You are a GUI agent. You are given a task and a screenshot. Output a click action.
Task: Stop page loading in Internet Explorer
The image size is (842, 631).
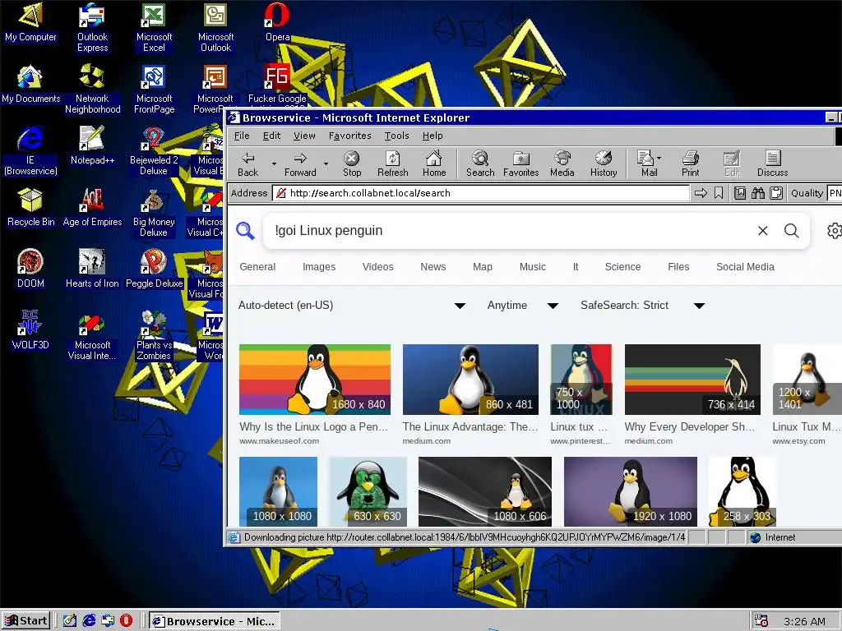(x=352, y=164)
